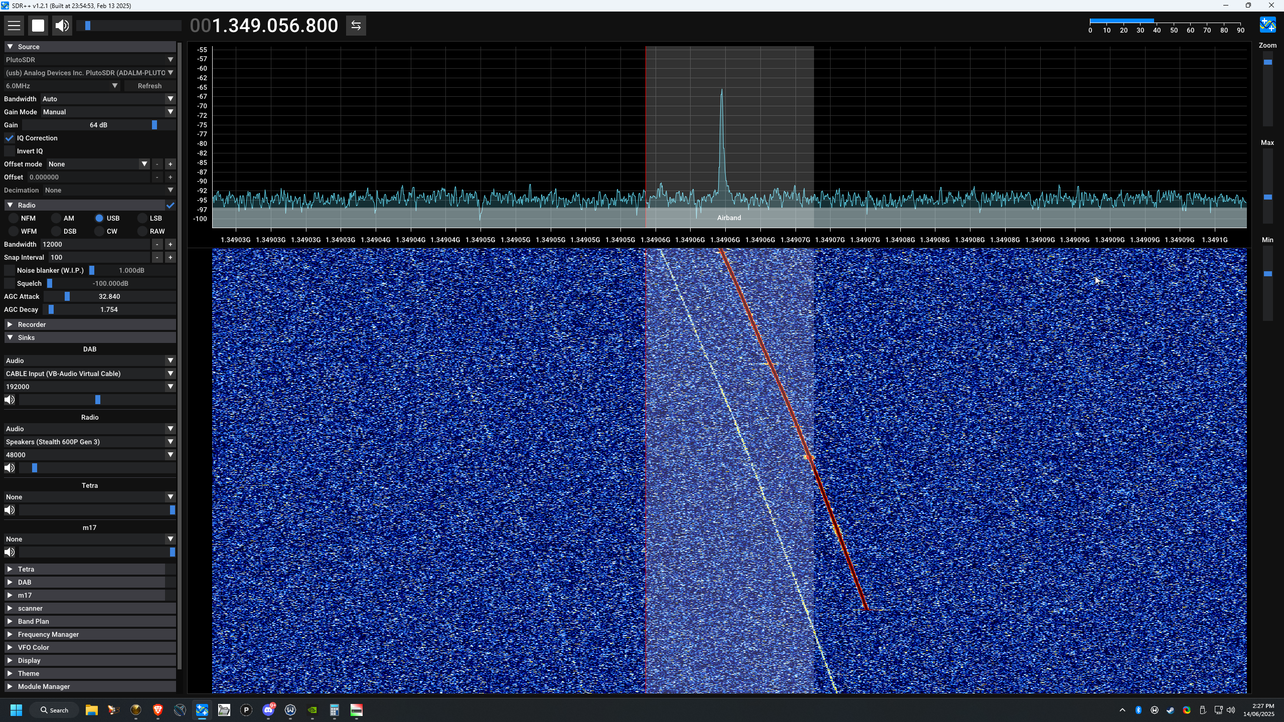Stop the SDR playback
The width and height of the screenshot is (1284, 722).
[38, 26]
